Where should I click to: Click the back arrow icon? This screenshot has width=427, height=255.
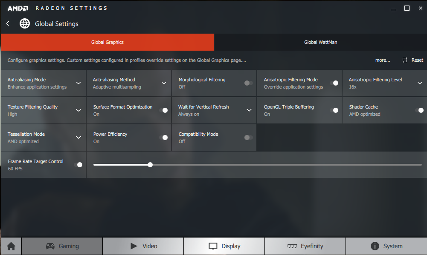[x=8, y=24]
